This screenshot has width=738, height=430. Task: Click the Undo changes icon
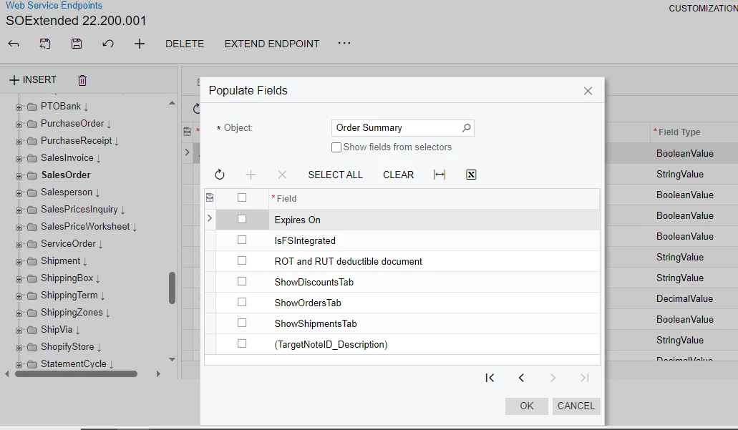coord(107,44)
